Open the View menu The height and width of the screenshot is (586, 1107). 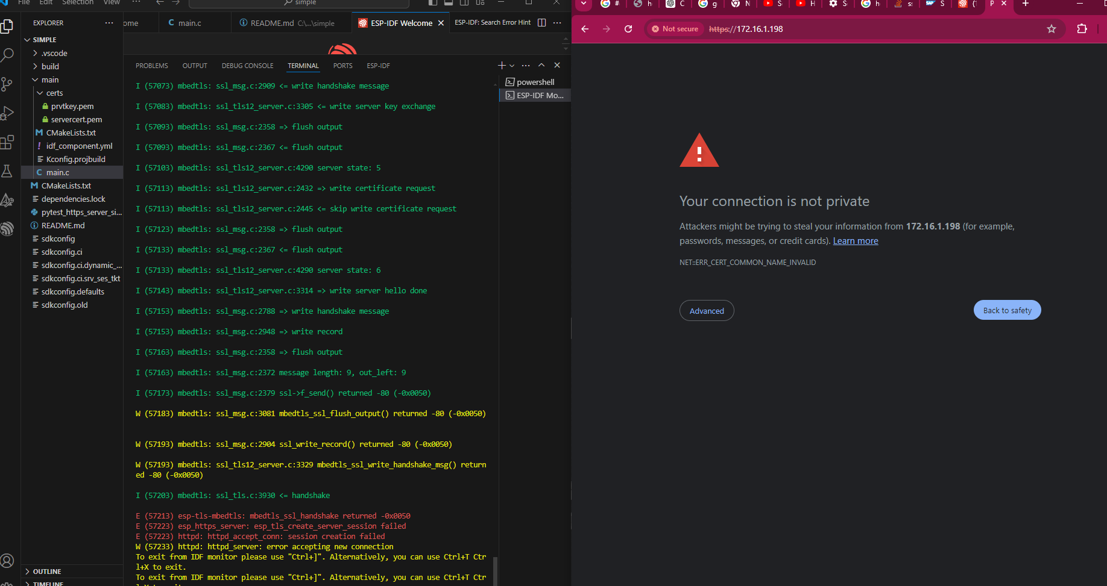tap(112, 2)
